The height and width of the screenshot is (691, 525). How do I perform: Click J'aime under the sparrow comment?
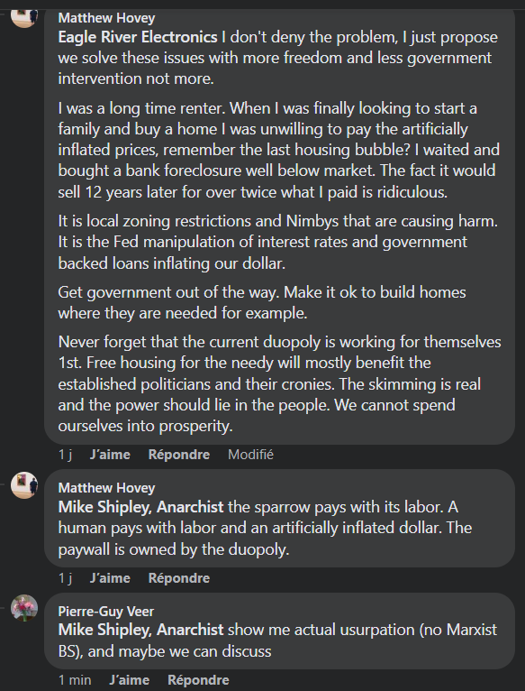(x=110, y=577)
